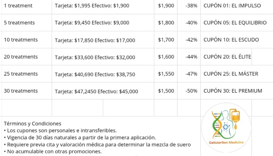The image size is (273, 156).
Task: Click the "25 treatments" row label
Action: pyautogui.click(x=21, y=74)
